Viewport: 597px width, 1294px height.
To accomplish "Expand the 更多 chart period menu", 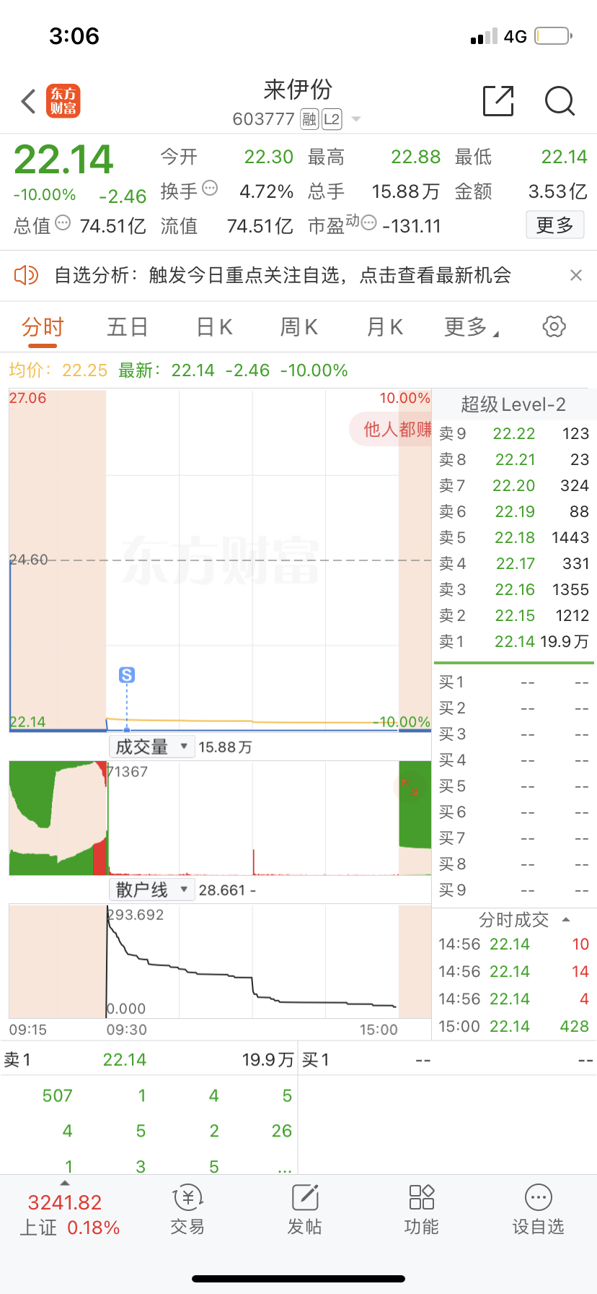I will [x=472, y=327].
